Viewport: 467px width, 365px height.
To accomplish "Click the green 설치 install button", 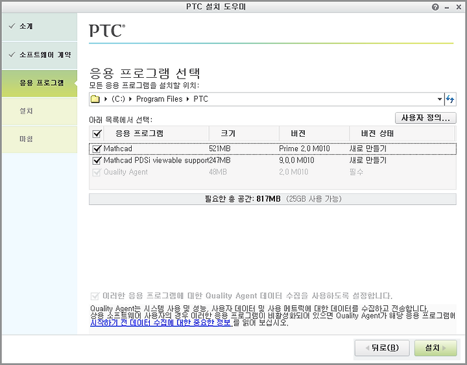I will tap(435, 347).
